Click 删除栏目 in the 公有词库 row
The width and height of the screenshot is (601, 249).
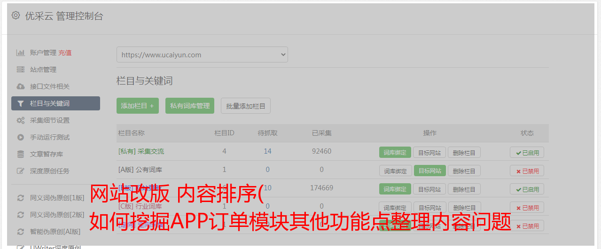[x=464, y=171]
